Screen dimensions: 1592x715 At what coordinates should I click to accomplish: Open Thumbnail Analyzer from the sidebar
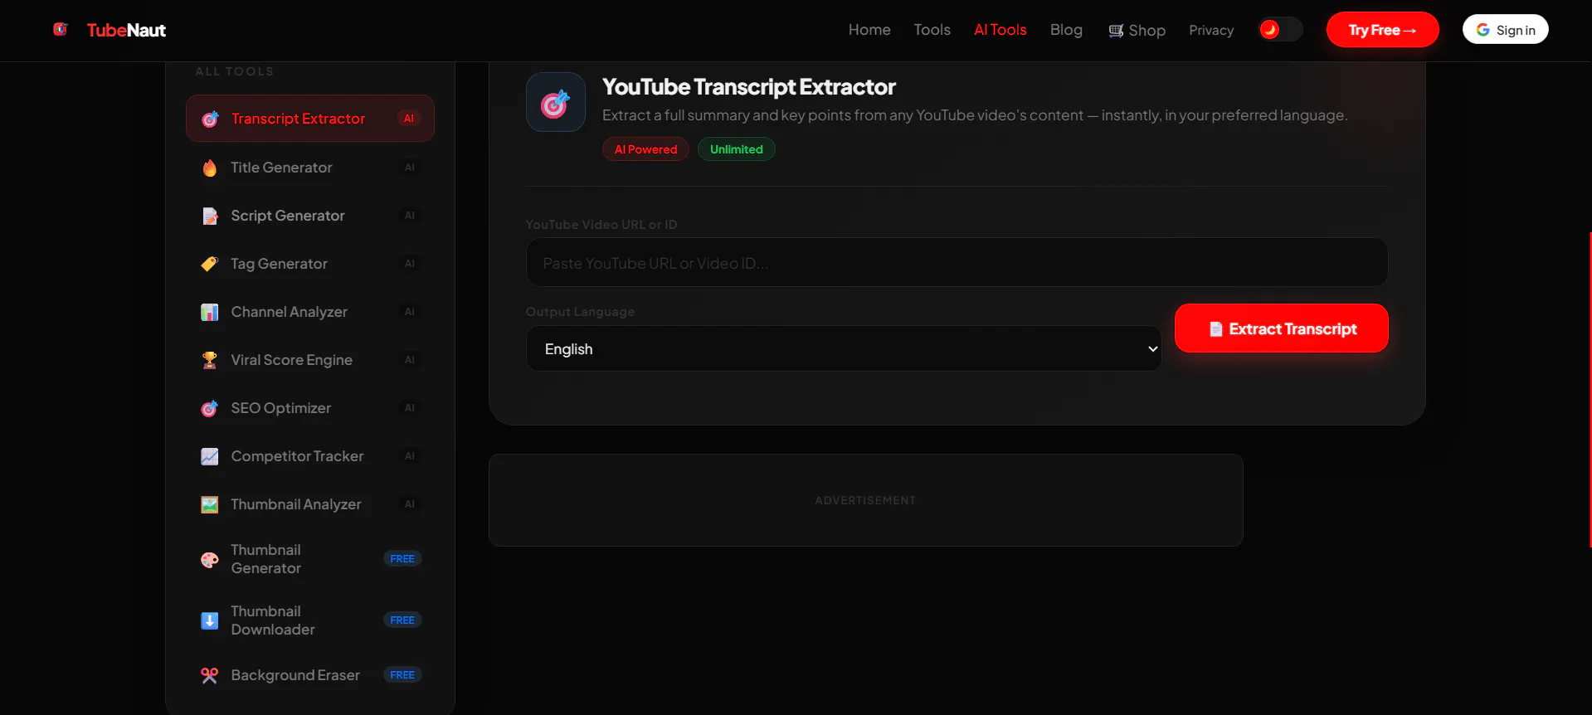coord(310,504)
